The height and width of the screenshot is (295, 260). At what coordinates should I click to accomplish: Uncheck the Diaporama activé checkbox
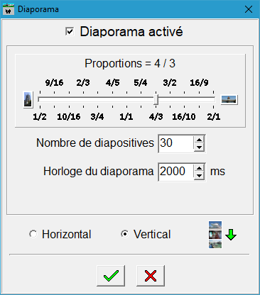(x=70, y=31)
